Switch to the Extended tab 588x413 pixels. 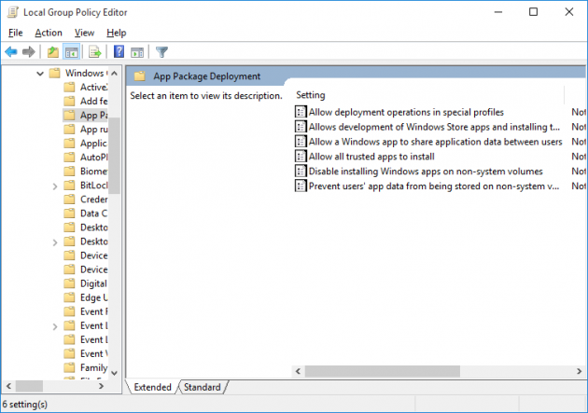coord(153,387)
